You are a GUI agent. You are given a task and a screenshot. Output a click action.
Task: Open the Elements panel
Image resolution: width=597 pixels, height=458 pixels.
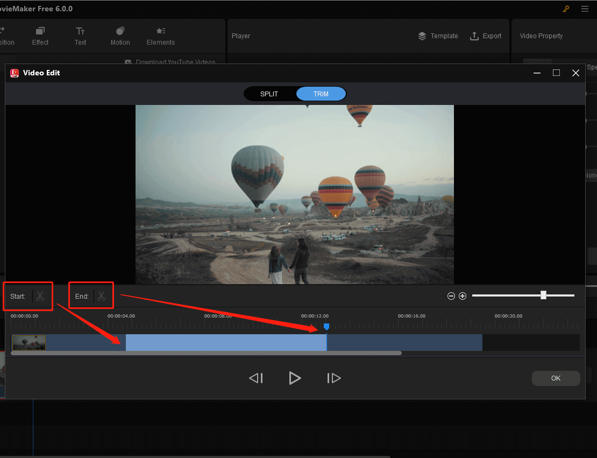point(160,36)
